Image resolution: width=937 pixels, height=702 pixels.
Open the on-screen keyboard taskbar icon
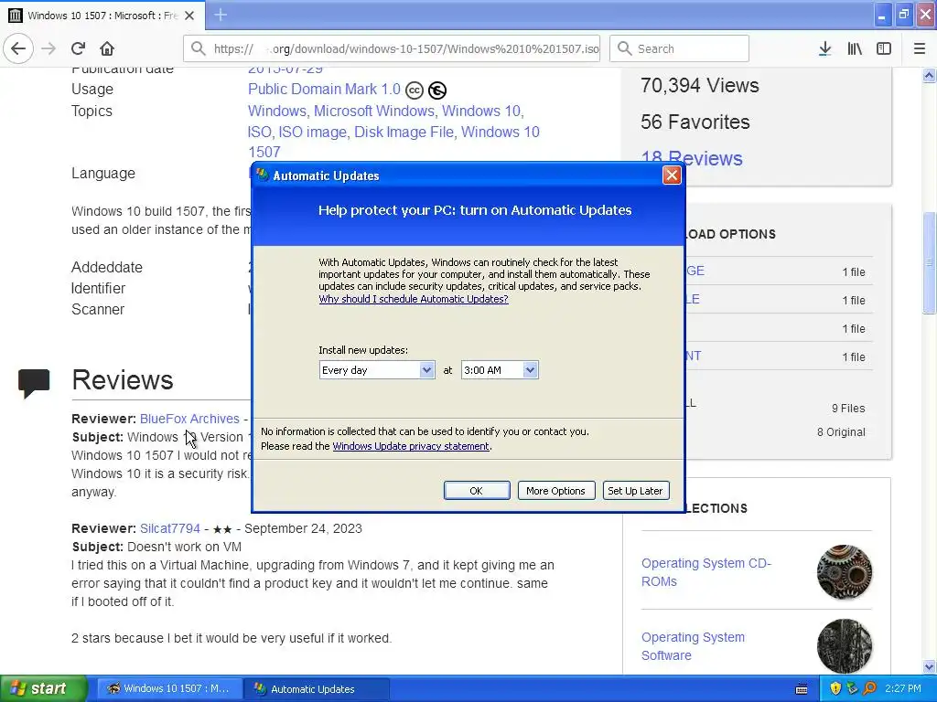click(802, 689)
